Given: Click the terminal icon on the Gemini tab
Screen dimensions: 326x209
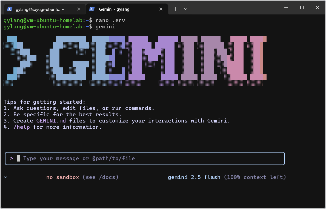Looking at the screenshot, I should [92, 9].
